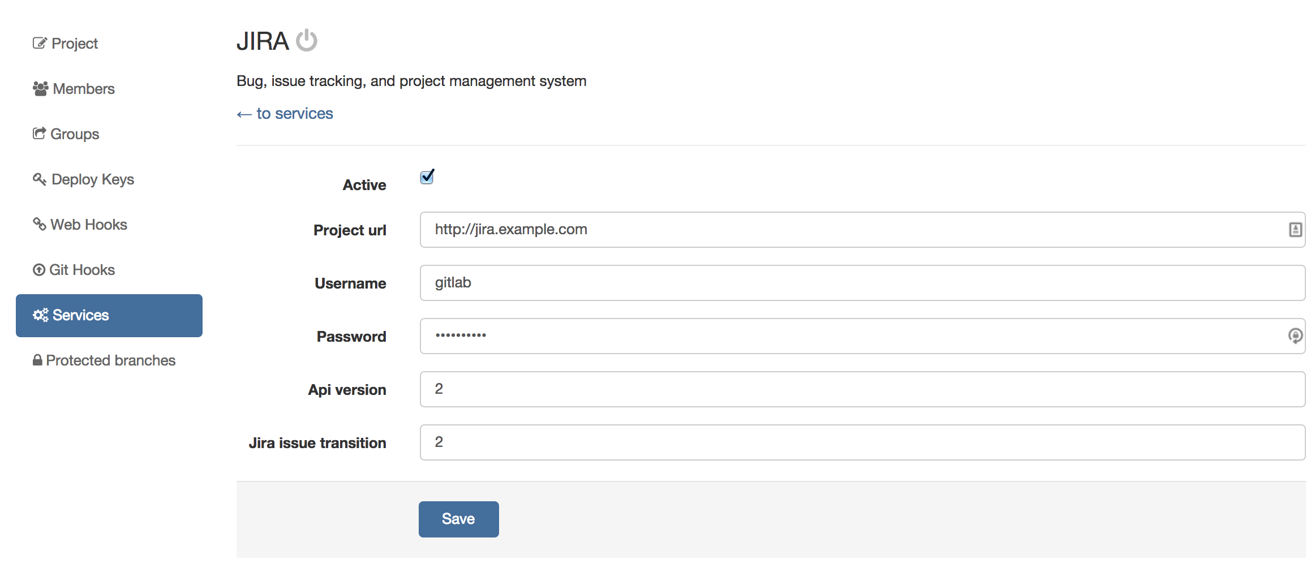Follow the to services link
Image resolution: width=1315 pixels, height=585 pixels.
(x=285, y=113)
